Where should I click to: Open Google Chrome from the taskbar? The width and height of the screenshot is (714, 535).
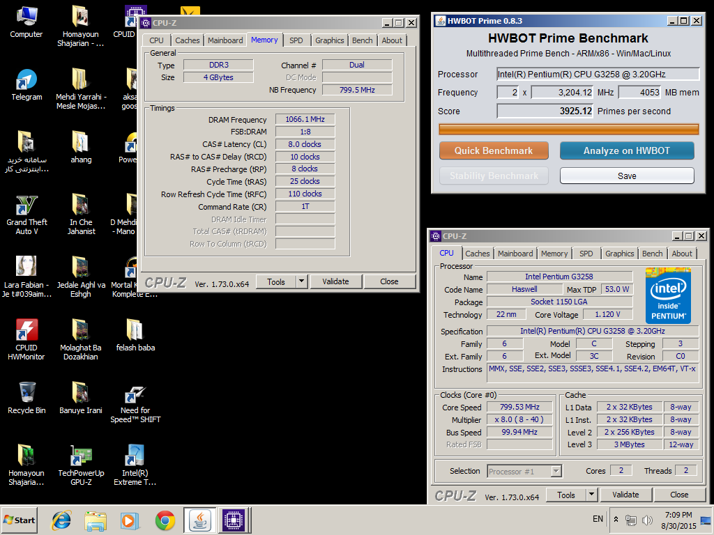(165, 520)
